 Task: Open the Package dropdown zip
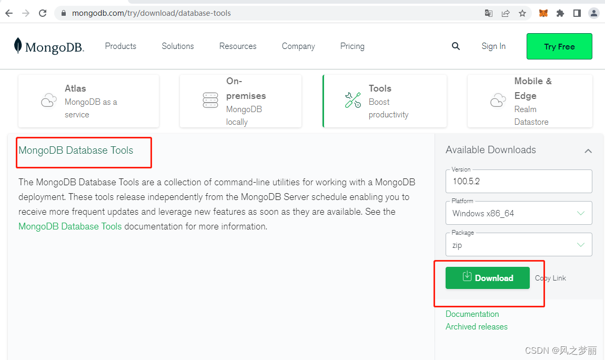coord(519,245)
